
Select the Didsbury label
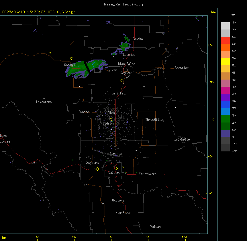(x=109, y=123)
